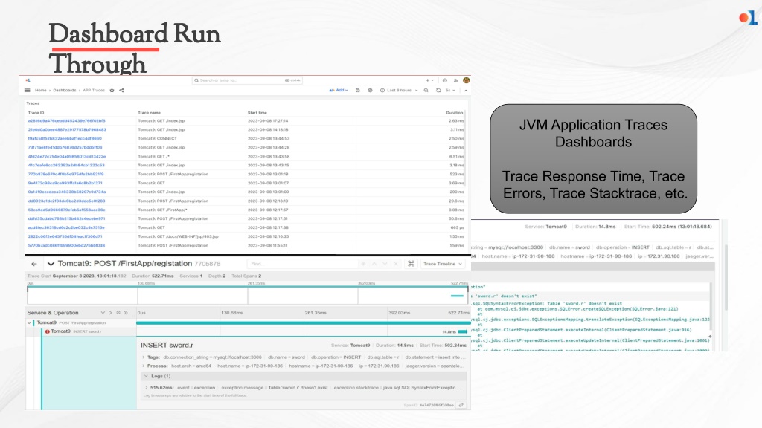The width and height of the screenshot is (762, 428).
Task: Click the locate matching span icon
Action: tap(363, 264)
